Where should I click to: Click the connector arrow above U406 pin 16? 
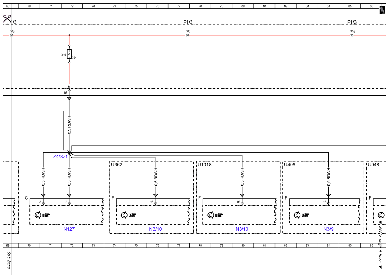[328, 195]
